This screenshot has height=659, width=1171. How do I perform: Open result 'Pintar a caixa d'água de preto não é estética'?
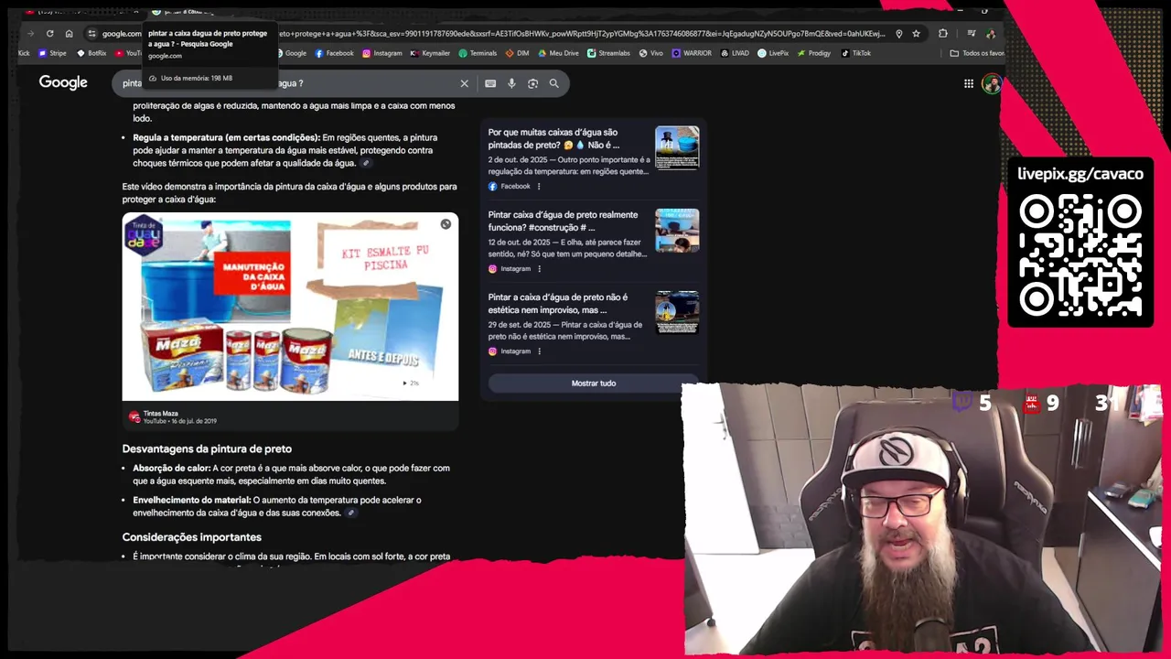tap(558, 303)
